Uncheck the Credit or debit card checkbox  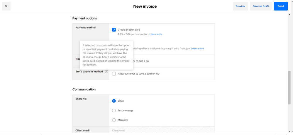tap(114, 30)
